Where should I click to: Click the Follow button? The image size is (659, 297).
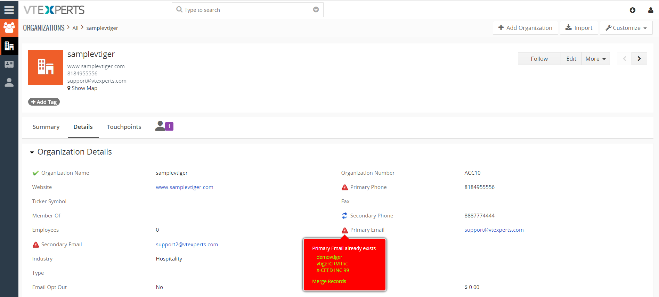click(539, 59)
